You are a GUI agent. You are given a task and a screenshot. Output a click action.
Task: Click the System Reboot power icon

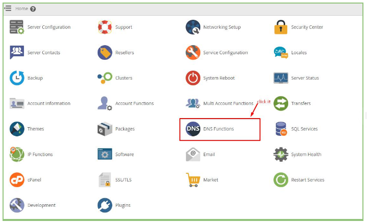tap(193, 78)
